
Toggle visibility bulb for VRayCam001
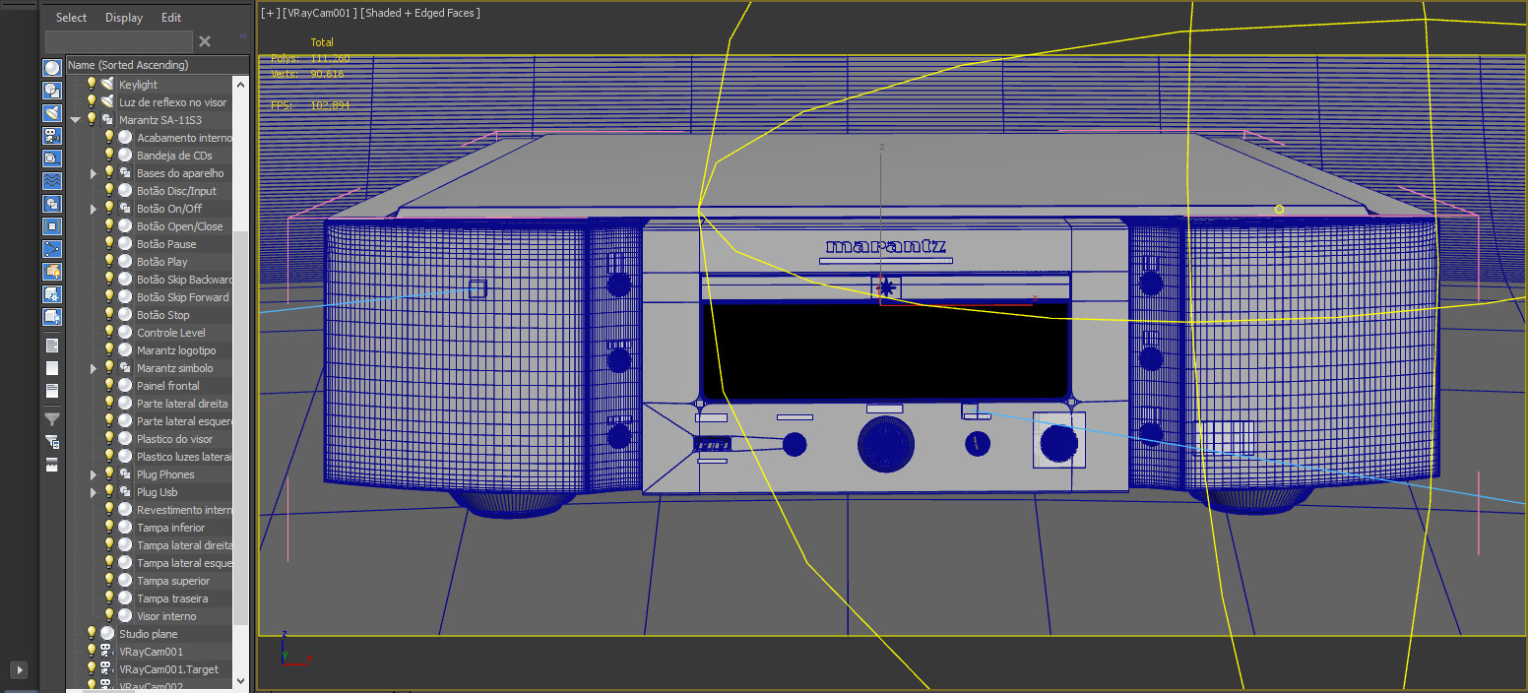click(x=92, y=652)
